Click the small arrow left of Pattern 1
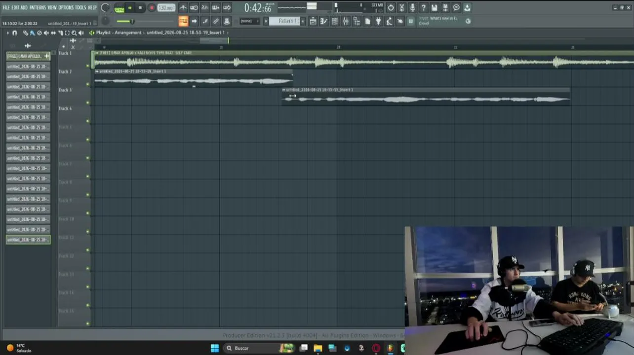The image size is (634, 355). (x=266, y=21)
